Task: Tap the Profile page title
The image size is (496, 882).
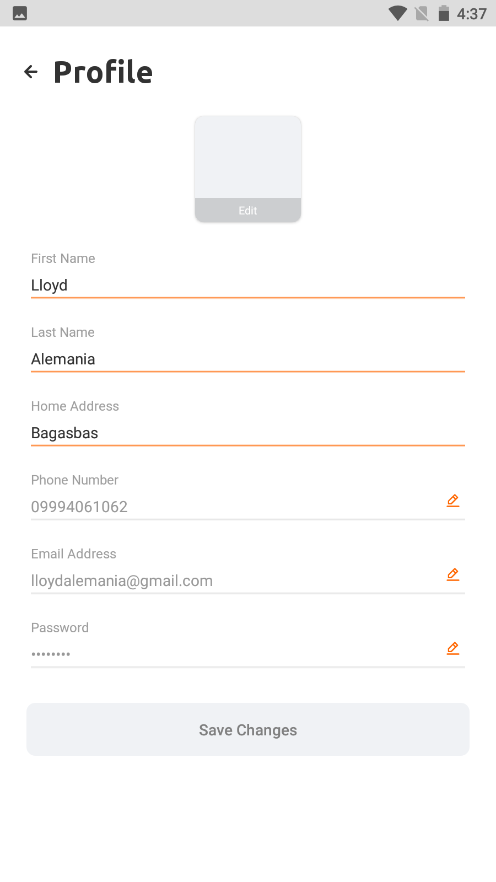Action: tap(103, 72)
